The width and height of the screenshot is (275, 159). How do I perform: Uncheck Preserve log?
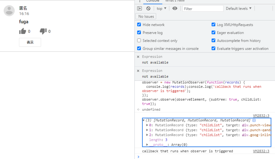click(139, 33)
